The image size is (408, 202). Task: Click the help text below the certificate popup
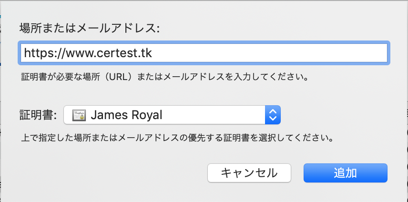(176, 139)
